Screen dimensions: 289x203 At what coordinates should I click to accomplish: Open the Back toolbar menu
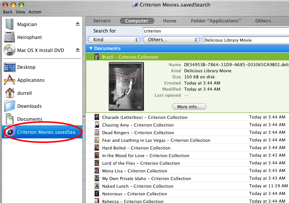pyautogui.click(x=8, y=12)
